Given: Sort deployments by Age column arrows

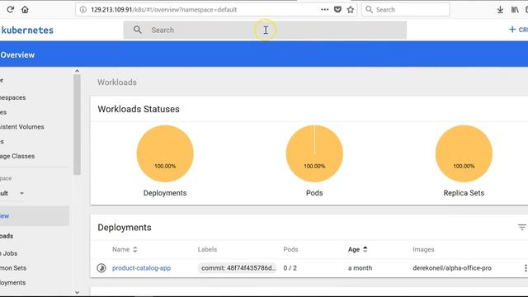Looking at the screenshot, I should point(365,249).
